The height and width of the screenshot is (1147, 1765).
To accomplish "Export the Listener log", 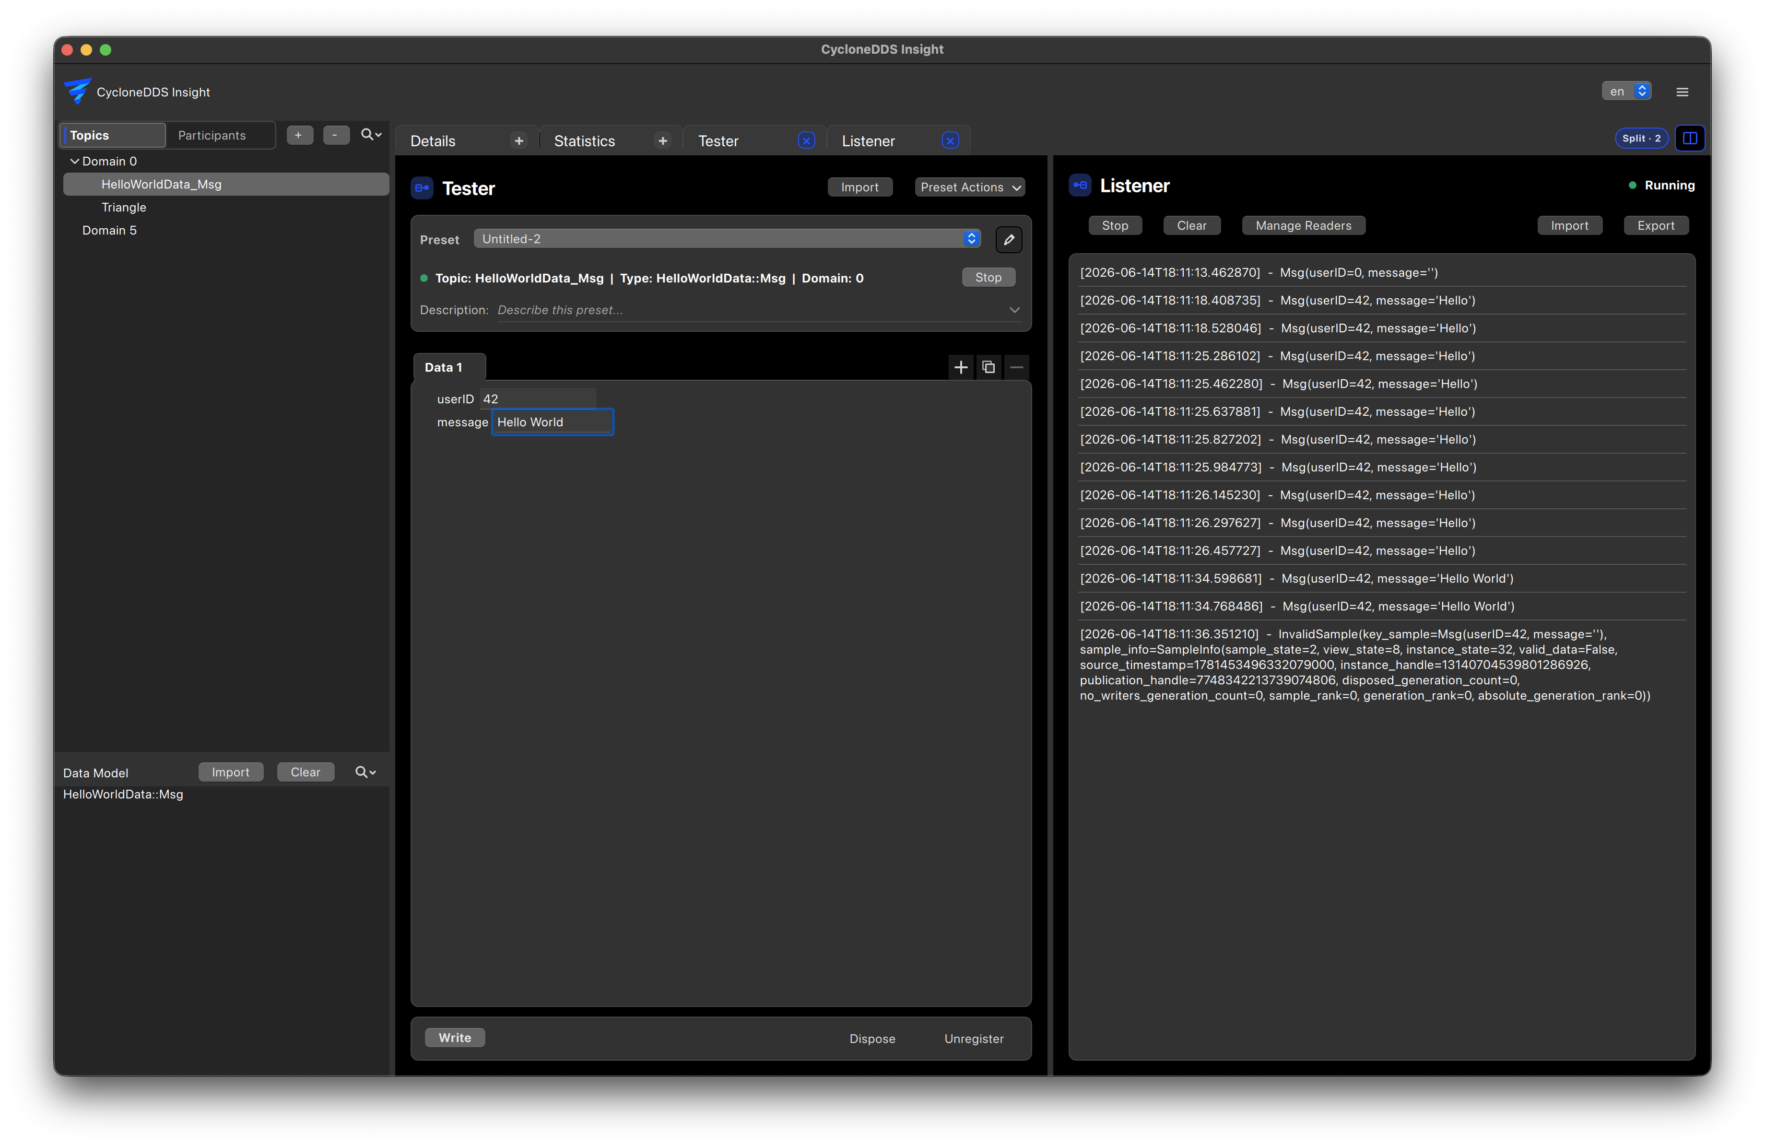I will 1655,225.
